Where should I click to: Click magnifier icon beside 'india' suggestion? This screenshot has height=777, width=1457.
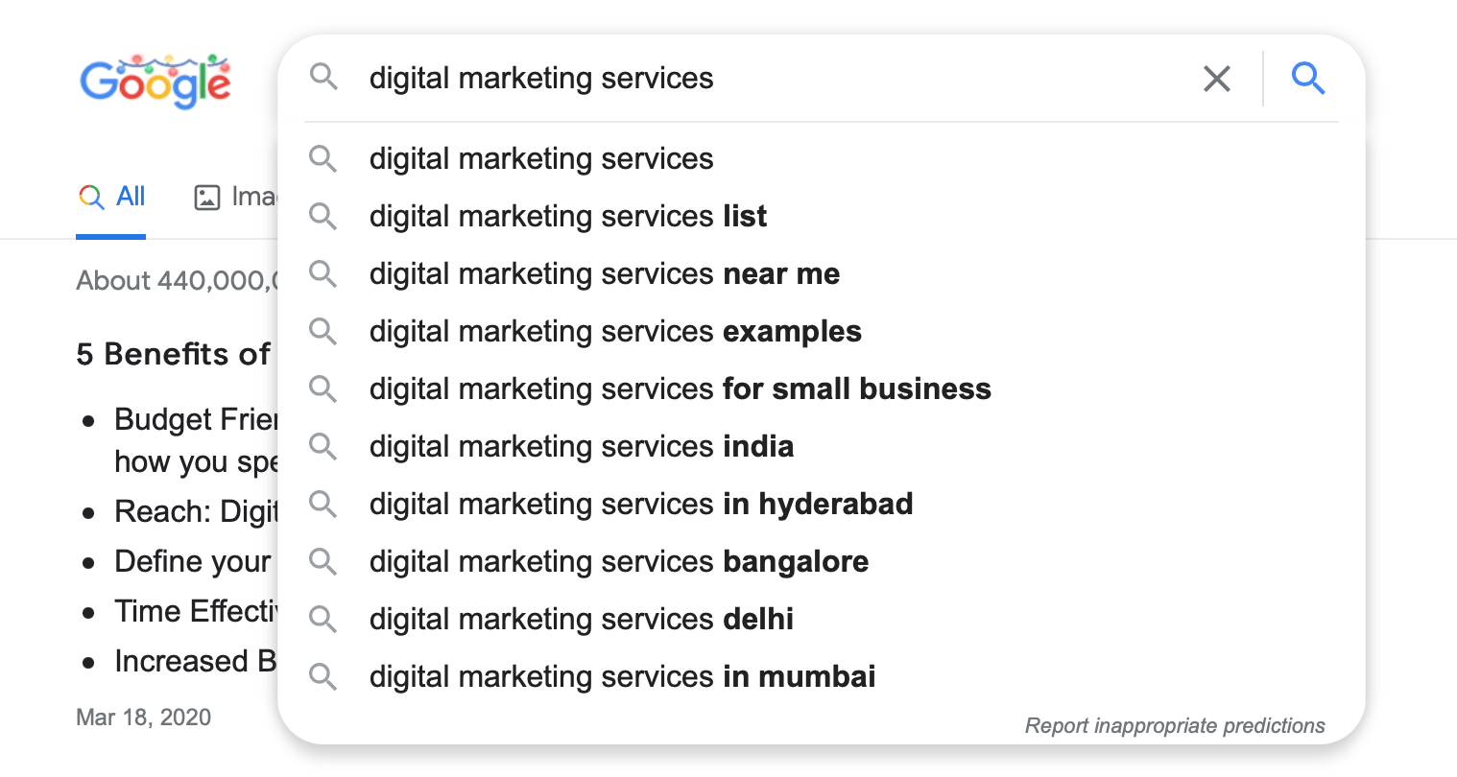pos(323,447)
